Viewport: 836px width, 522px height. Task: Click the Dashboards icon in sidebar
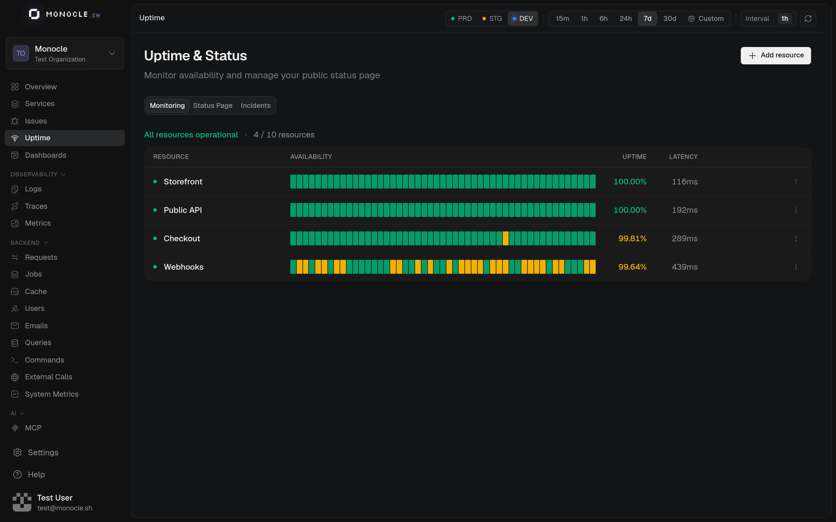pyautogui.click(x=15, y=155)
